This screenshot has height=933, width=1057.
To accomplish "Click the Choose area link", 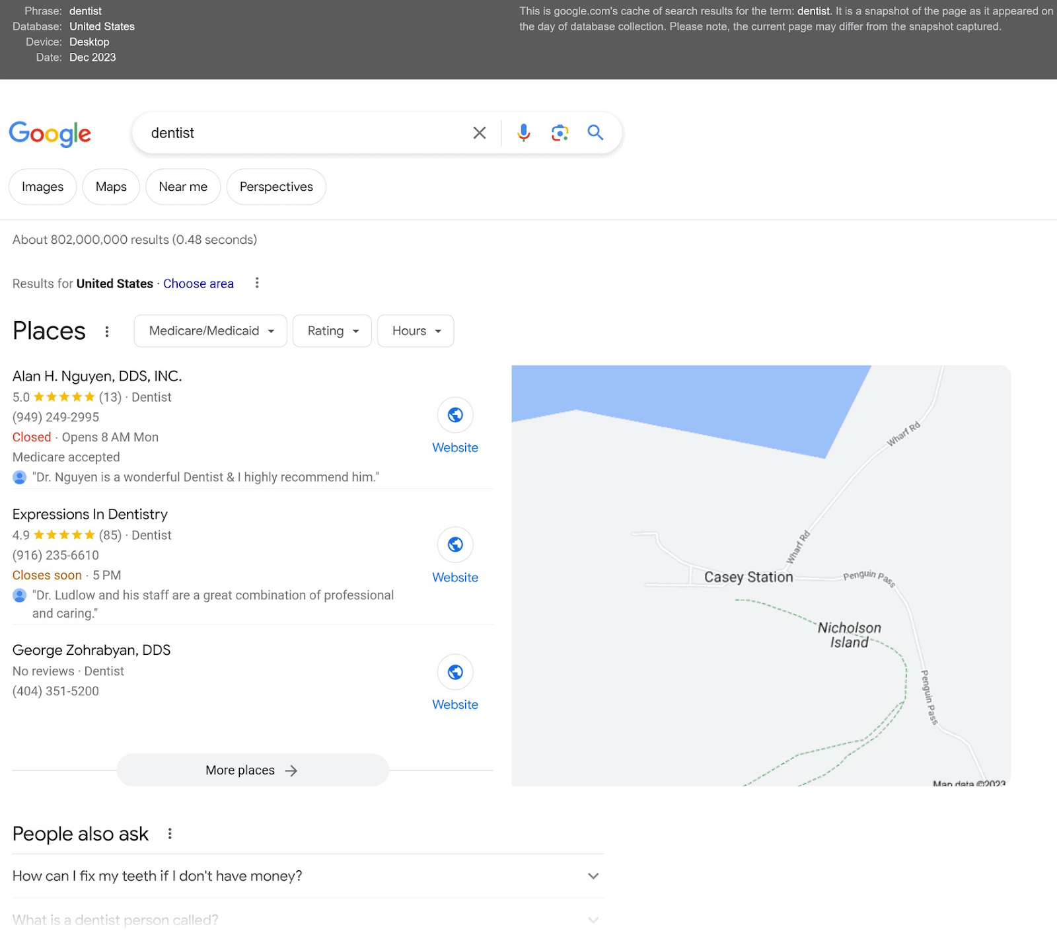I will pos(198,283).
